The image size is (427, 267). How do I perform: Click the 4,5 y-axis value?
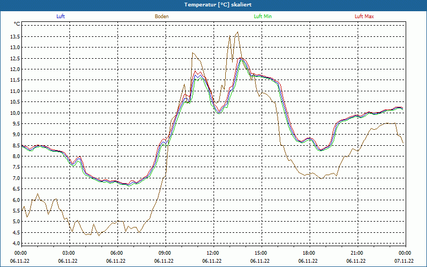coord(17,232)
